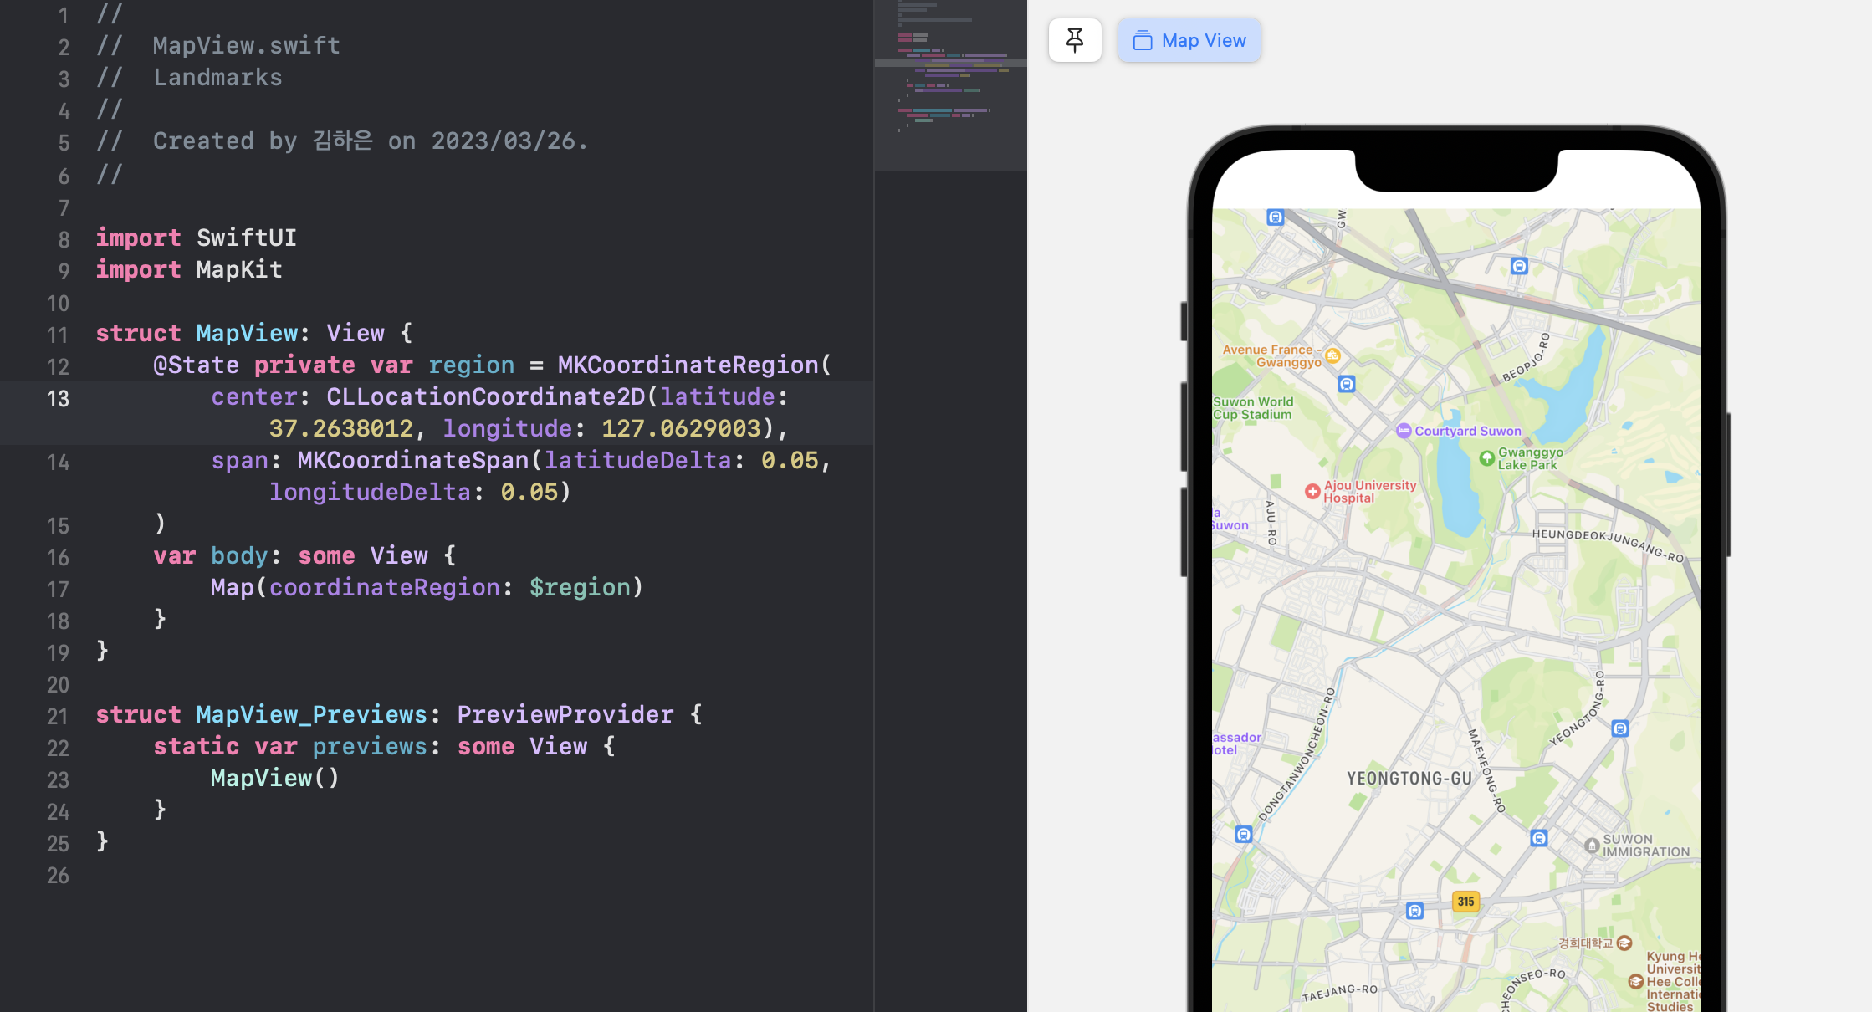
Task: Click the route 315 highway shield
Action: click(x=1465, y=902)
